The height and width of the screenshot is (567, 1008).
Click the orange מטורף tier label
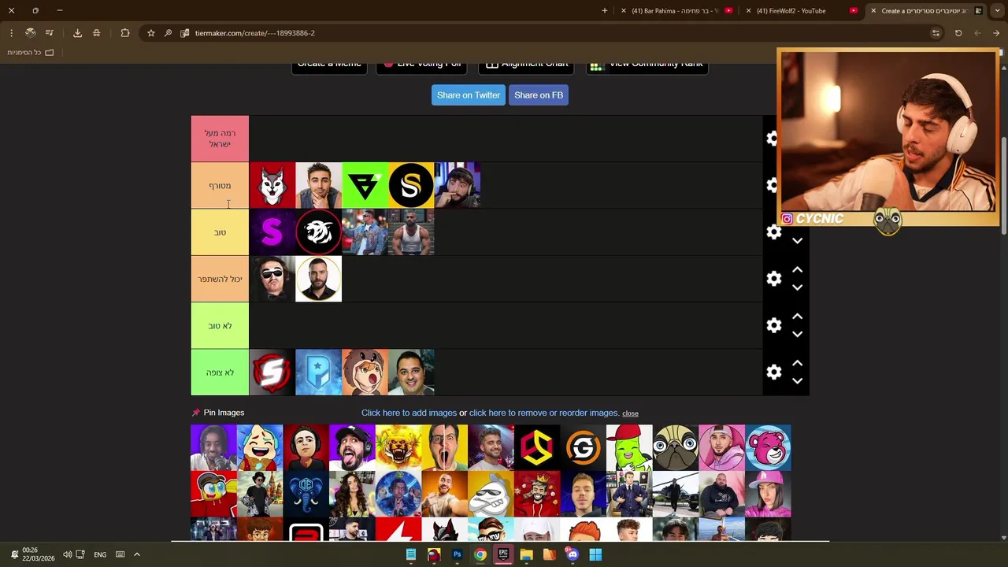coord(220,185)
